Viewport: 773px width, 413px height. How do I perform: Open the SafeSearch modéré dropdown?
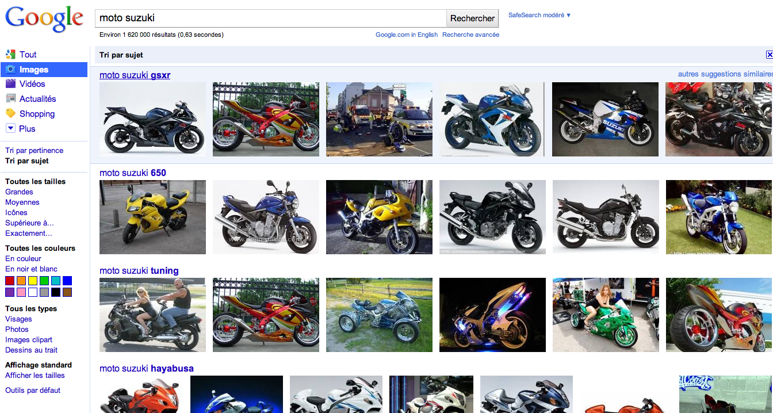coord(539,15)
